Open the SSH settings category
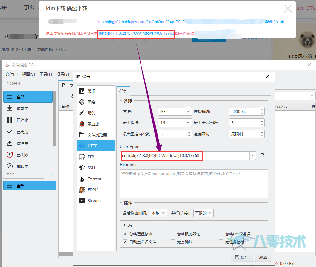Screen dimensions: 316x267 [x=96, y=168]
